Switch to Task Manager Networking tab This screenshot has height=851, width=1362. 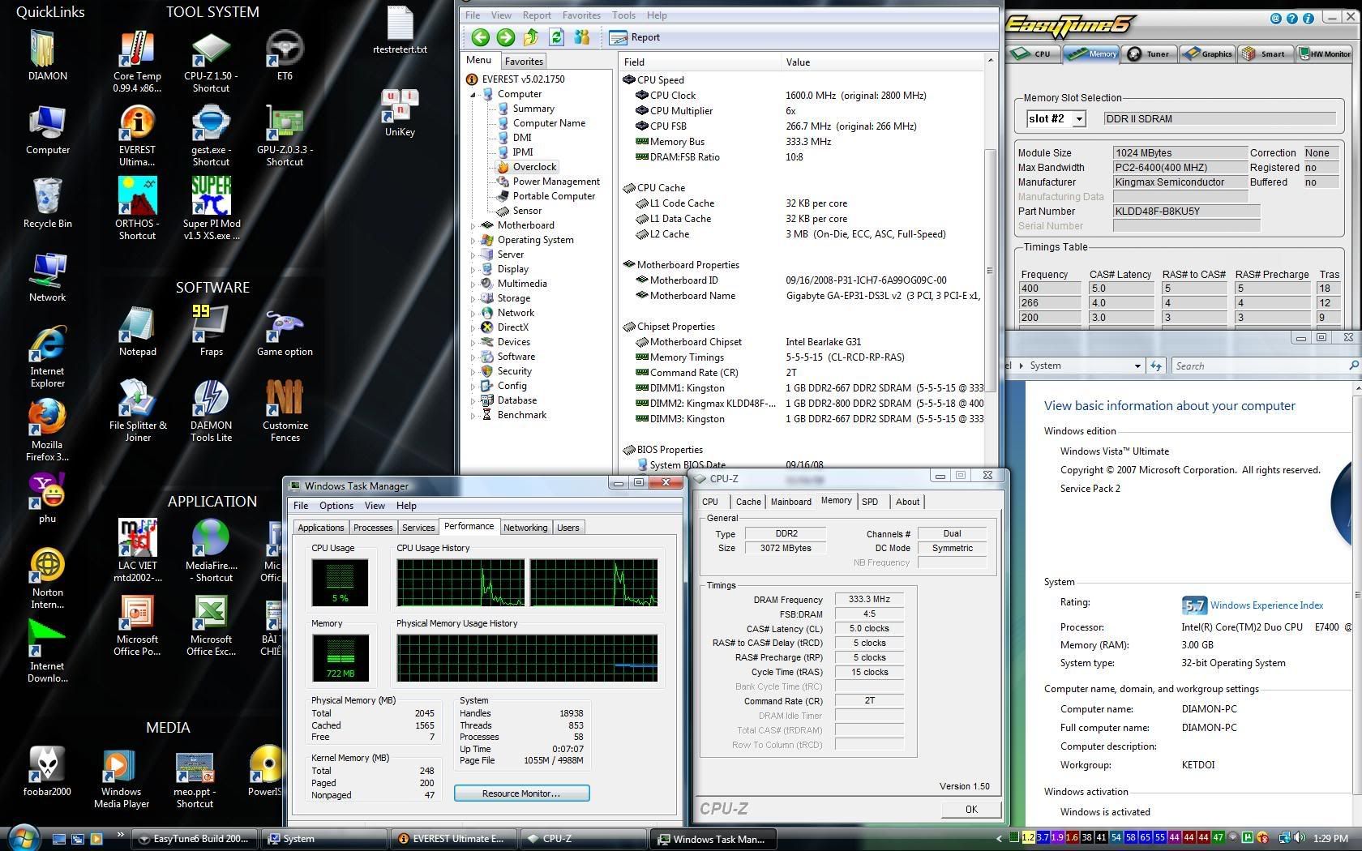[x=525, y=528]
